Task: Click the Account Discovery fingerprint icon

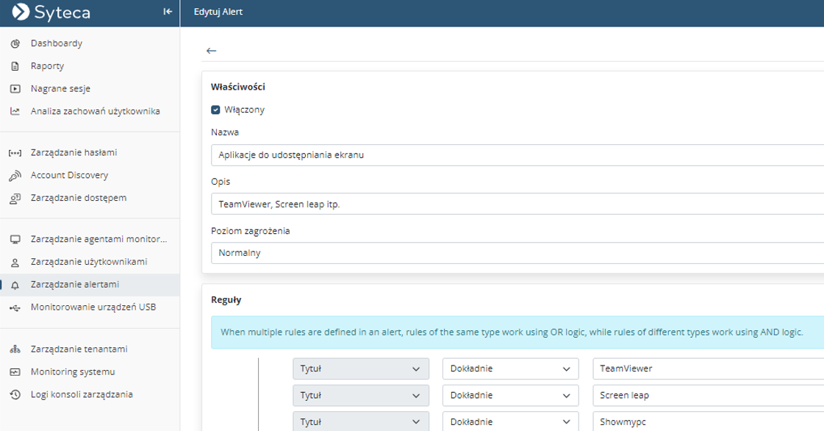Action: [15, 176]
